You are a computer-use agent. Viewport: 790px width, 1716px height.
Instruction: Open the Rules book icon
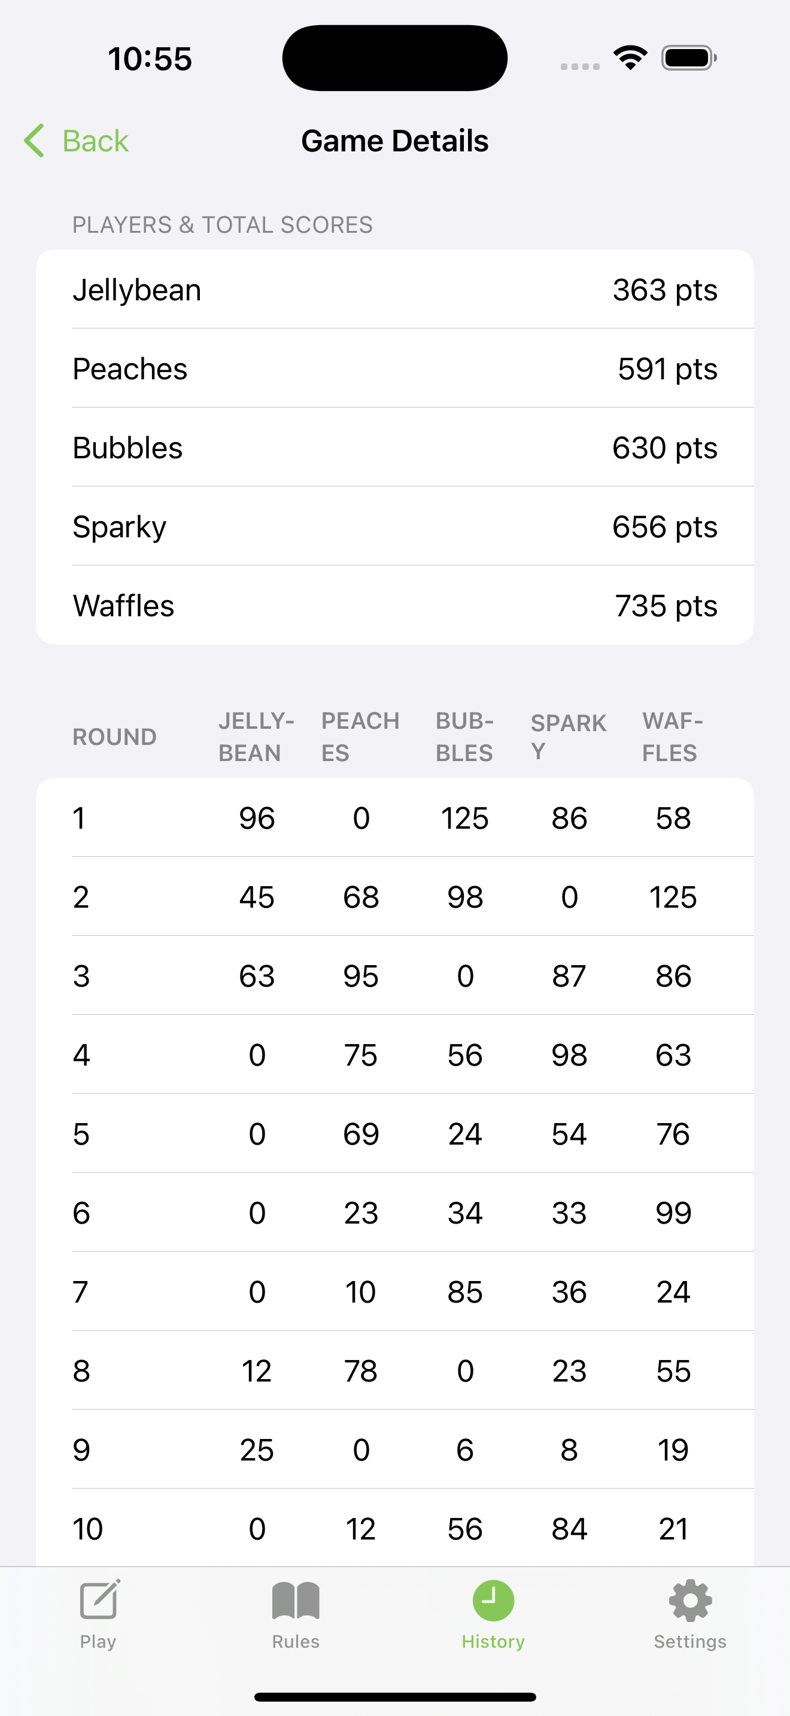pos(296,1600)
